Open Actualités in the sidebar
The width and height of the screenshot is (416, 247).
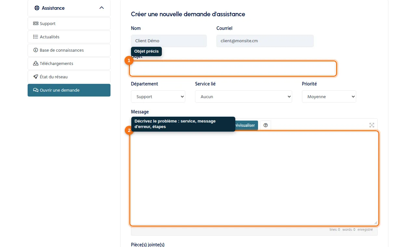[x=69, y=37]
